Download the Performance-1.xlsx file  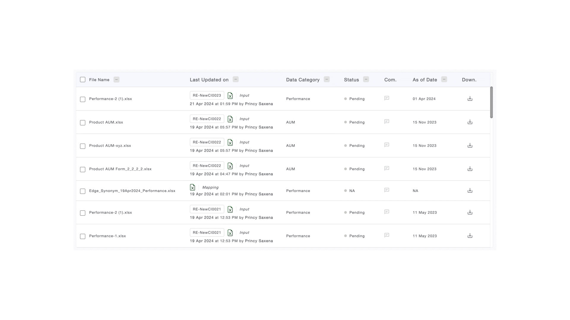470,236
